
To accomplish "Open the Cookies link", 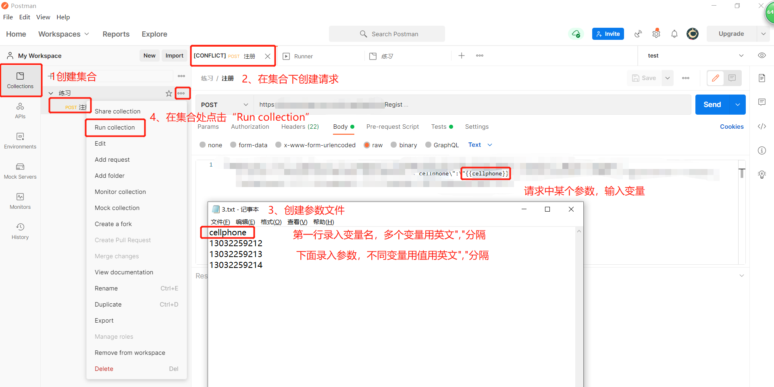I will point(732,127).
